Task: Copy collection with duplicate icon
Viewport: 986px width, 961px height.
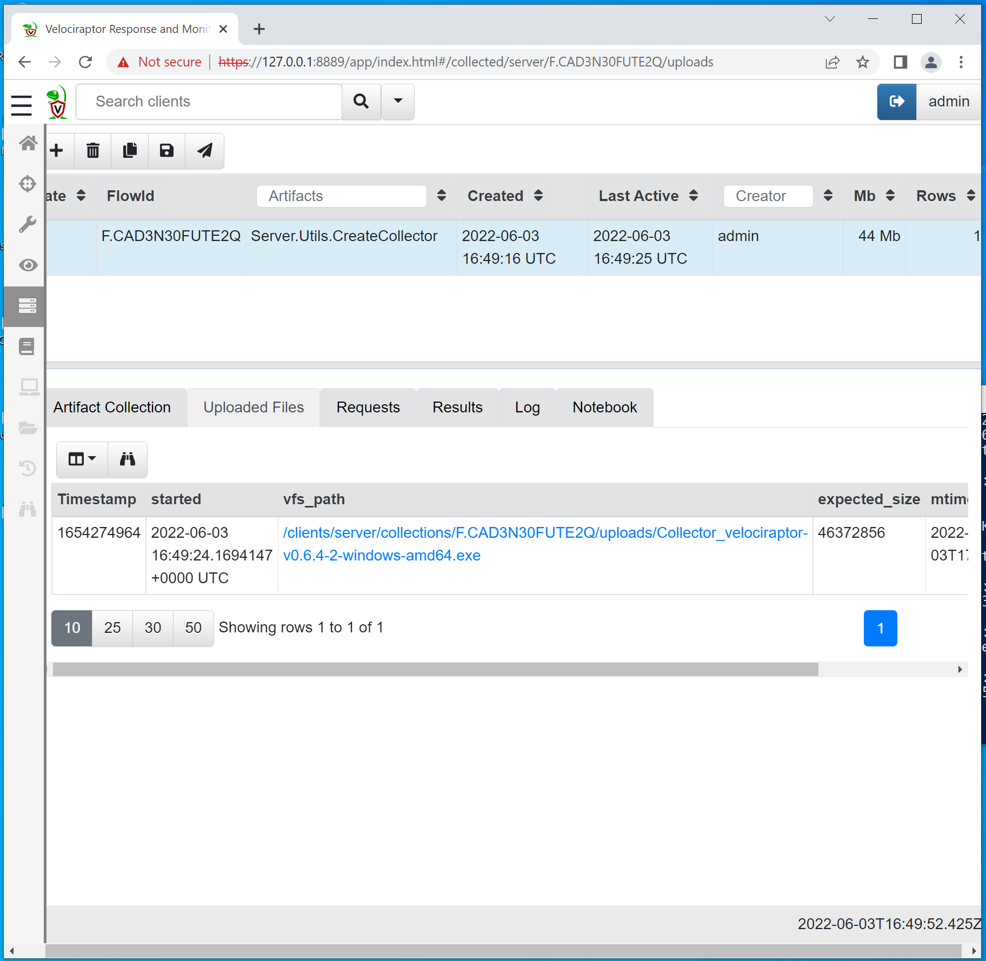Action: click(130, 151)
